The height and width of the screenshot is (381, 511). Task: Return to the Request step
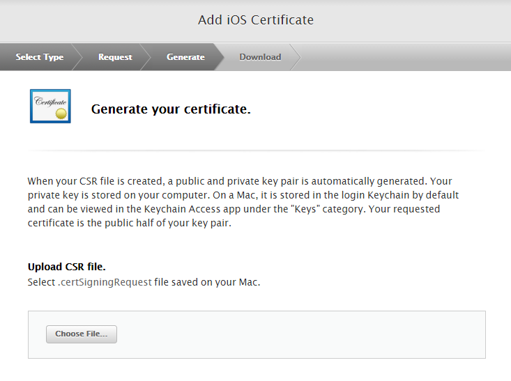115,57
